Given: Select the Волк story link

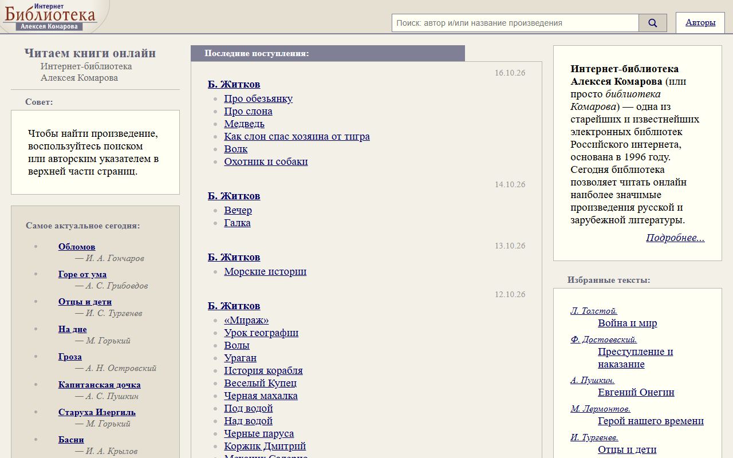Looking at the screenshot, I should coord(236,149).
